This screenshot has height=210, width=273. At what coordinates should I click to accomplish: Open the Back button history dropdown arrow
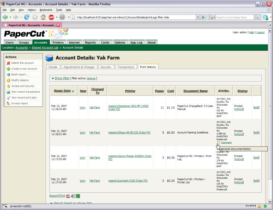10,17
